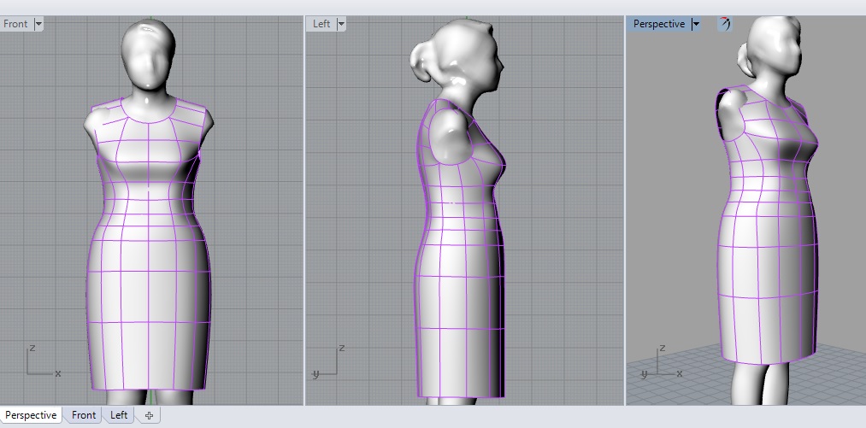
Task: Click the axis indicator in Front viewport
Action: [x=43, y=361]
